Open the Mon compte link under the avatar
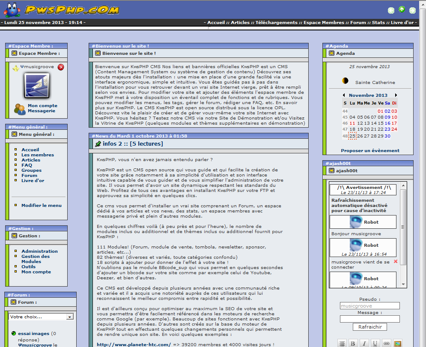Image resolution: width=426 pixels, height=347 pixels. click(43, 105)
